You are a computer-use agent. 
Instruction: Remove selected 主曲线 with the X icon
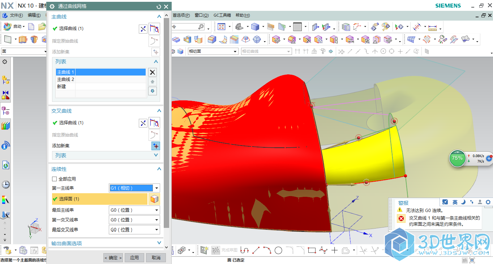[x=153, y=72]
